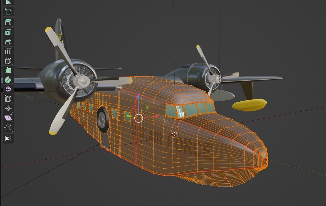Select the Measure tool in the toolbar
326x206 pixels.
click(8, 2)
